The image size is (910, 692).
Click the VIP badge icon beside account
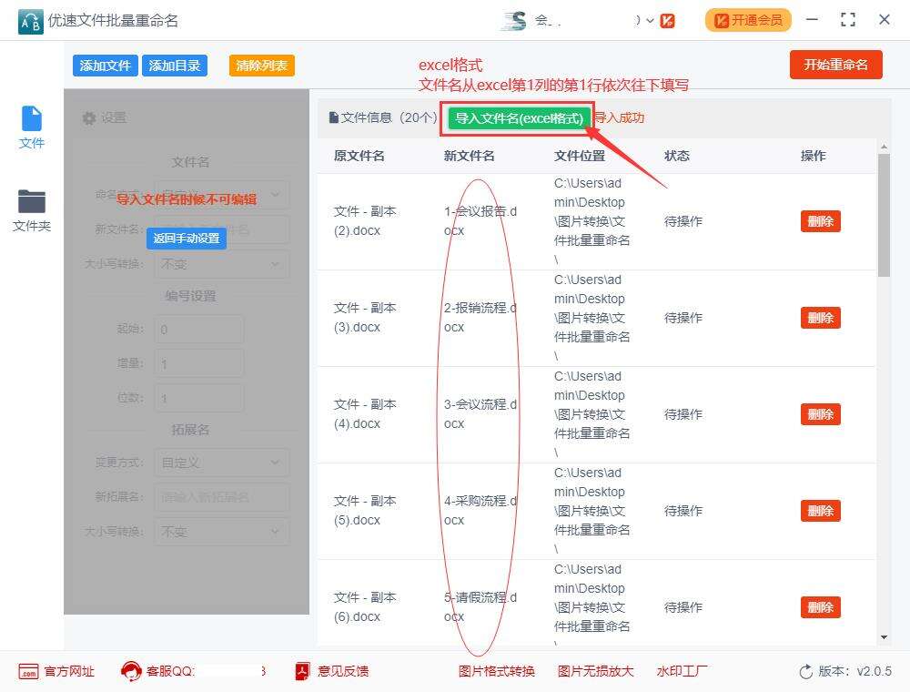tap(667, 21)
